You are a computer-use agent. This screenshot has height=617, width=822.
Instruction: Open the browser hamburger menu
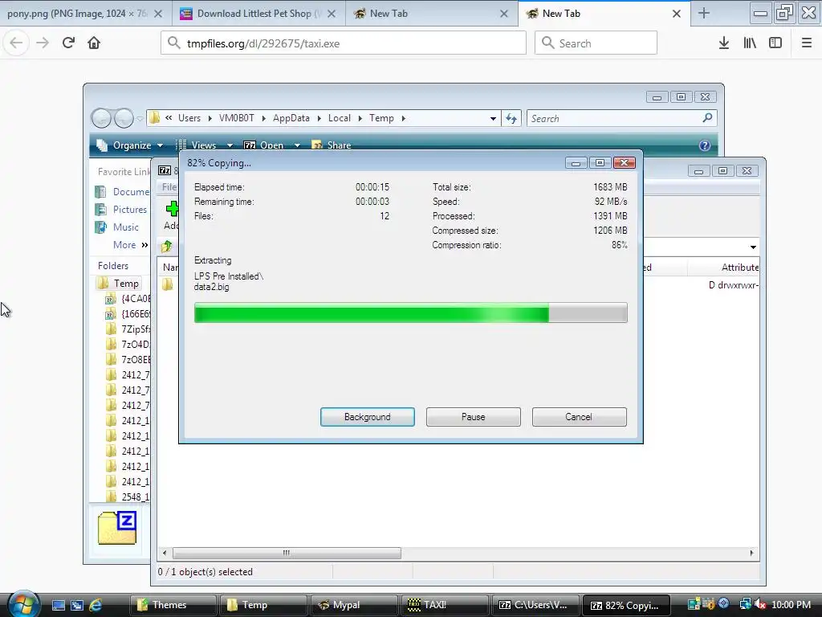807,43
